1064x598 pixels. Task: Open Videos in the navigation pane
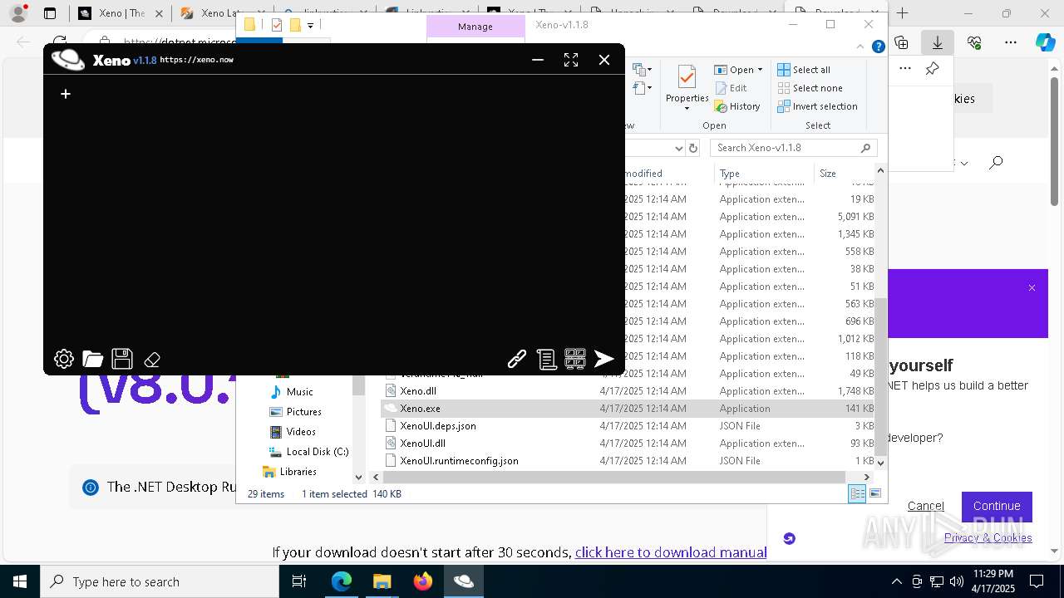(x=293, y=431)
